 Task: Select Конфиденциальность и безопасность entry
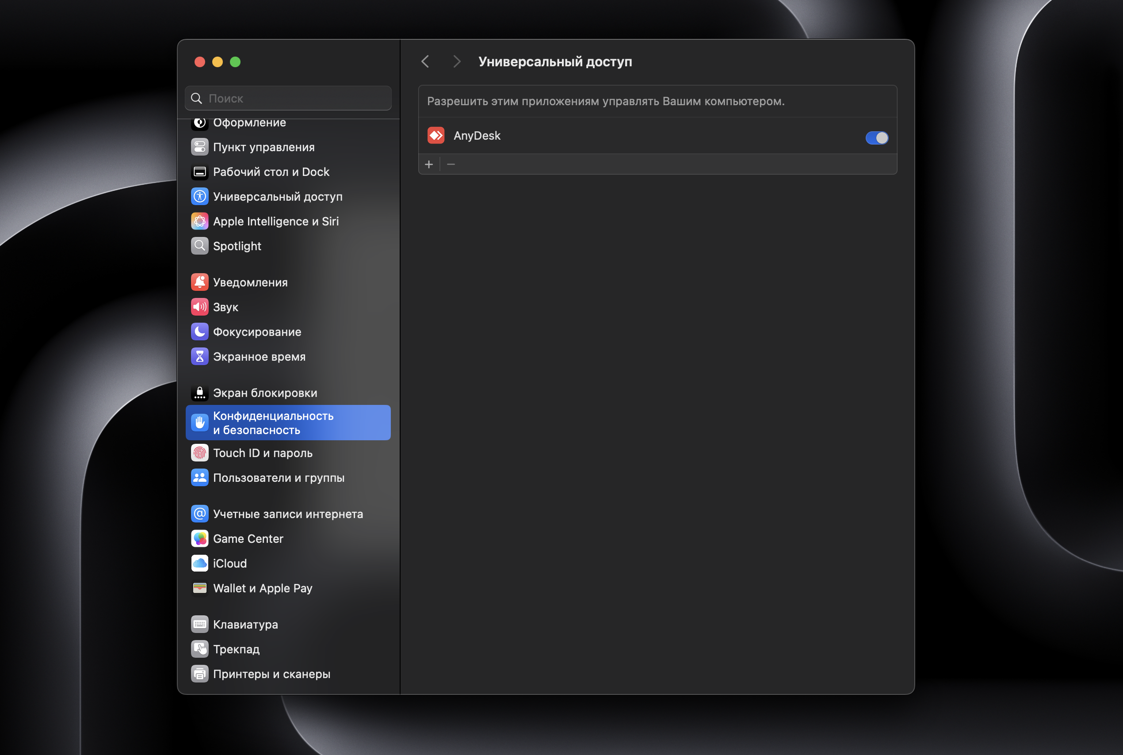(288, 423)
